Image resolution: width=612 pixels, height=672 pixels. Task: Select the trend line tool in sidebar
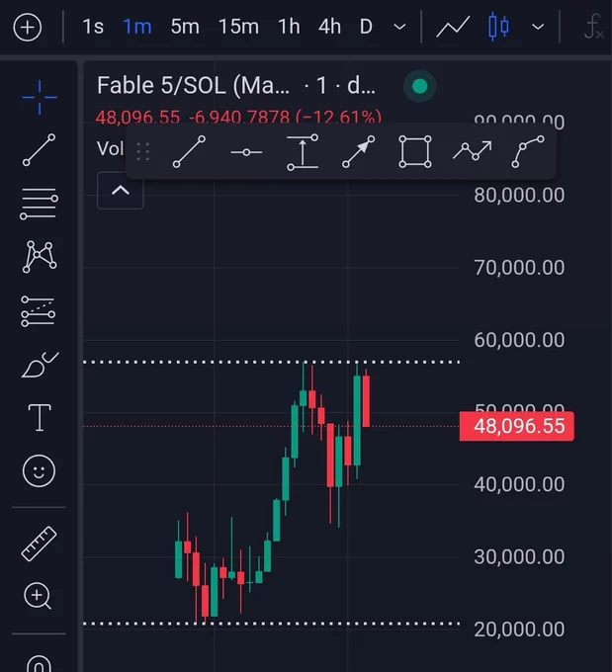[39, 150]
